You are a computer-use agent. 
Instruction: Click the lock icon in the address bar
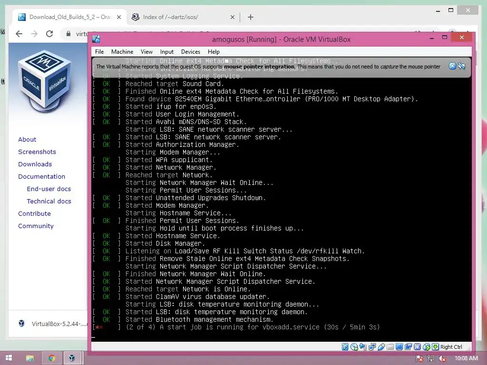(x=68, y=34)
